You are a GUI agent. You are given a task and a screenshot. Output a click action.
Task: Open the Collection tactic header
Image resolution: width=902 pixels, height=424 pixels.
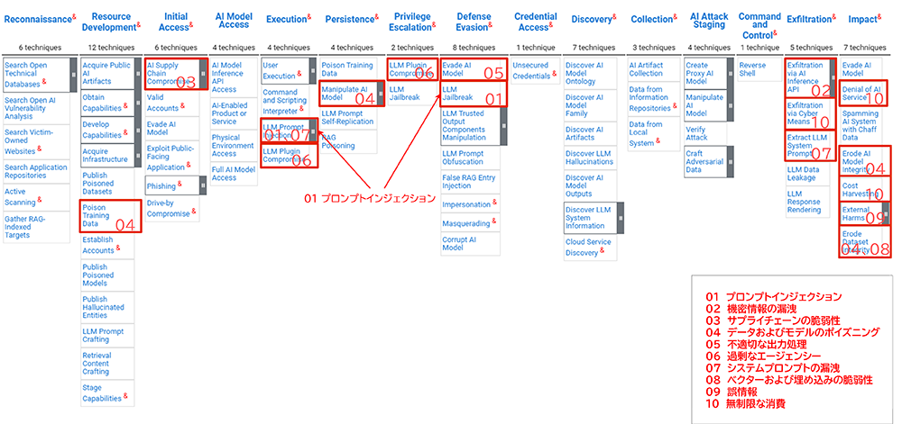point(652,20)
